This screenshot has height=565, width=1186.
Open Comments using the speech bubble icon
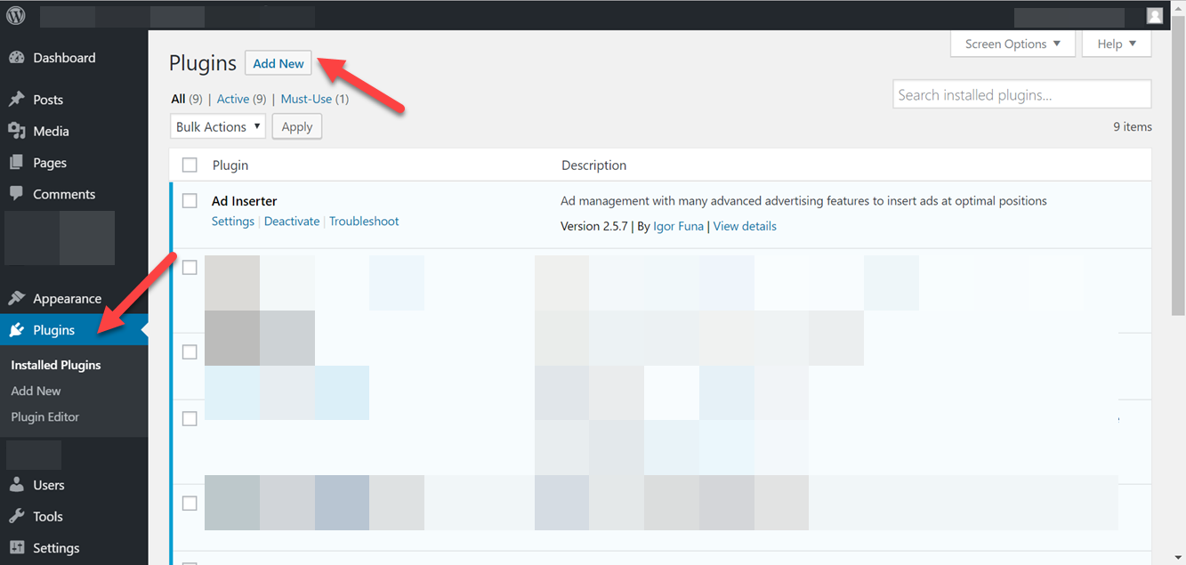pyautogui.click(x=19, y=193)
